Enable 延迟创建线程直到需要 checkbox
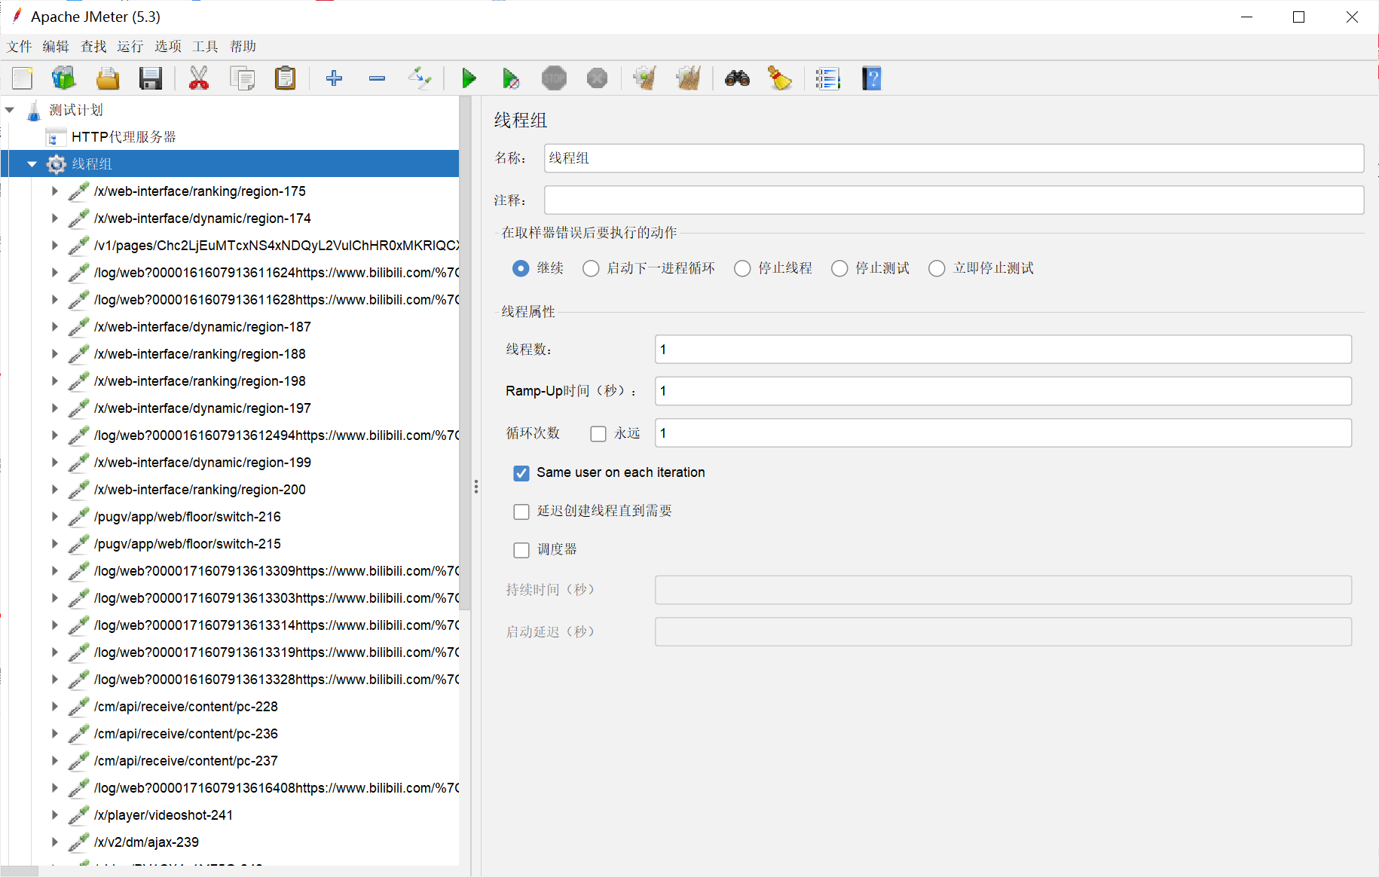Viewport: 1379px width, 877px height. pos(521,512)
